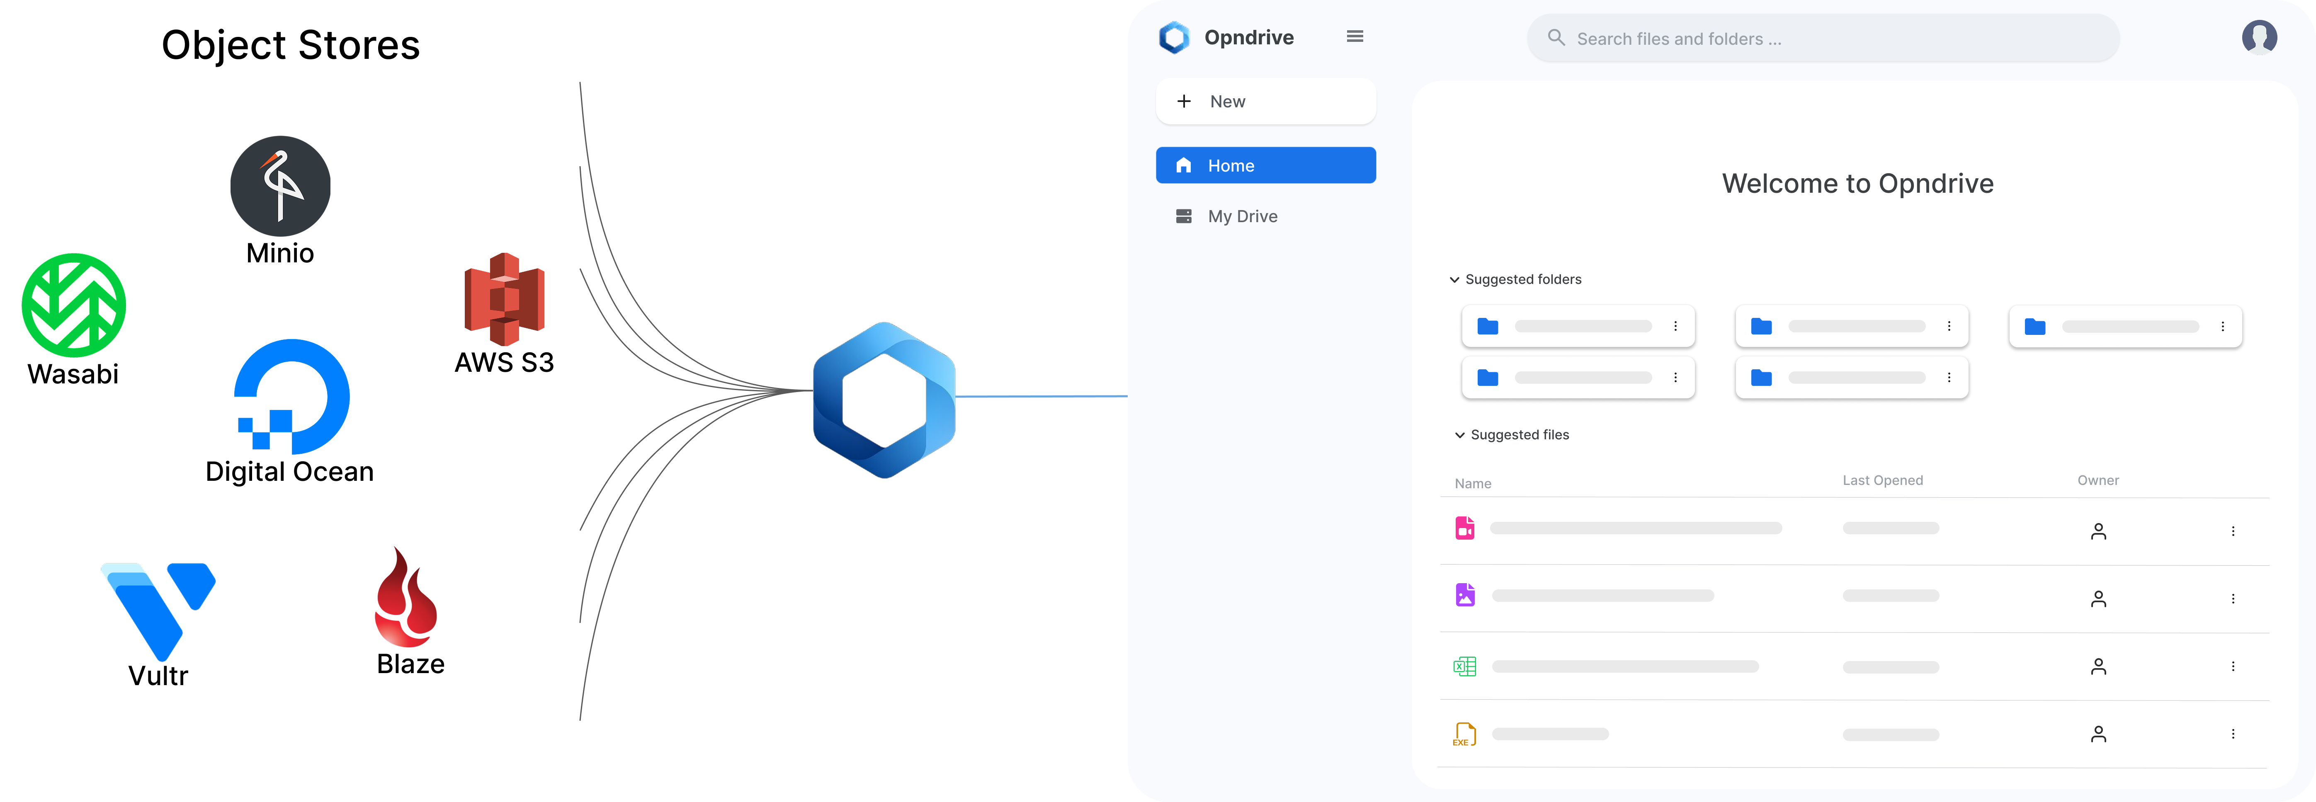Click the New button
The image size is (2316, 802).
coord(1265,102)
